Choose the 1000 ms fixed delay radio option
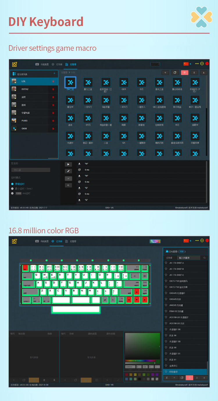This screenshot has width=218, height=401. click(x=12, y=193)
